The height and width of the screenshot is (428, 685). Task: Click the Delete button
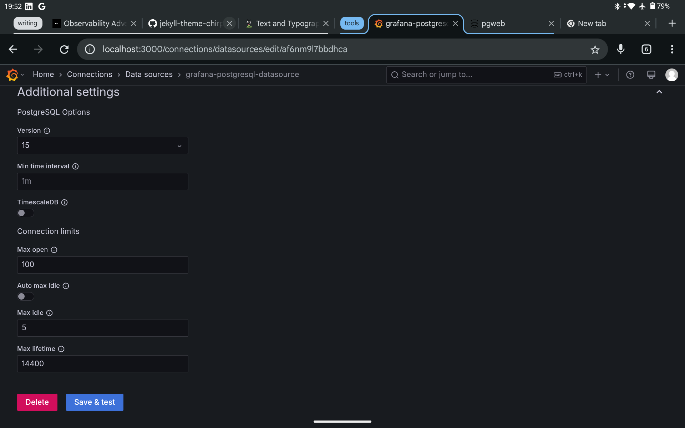pyautogui.click(x=37, y=402)
